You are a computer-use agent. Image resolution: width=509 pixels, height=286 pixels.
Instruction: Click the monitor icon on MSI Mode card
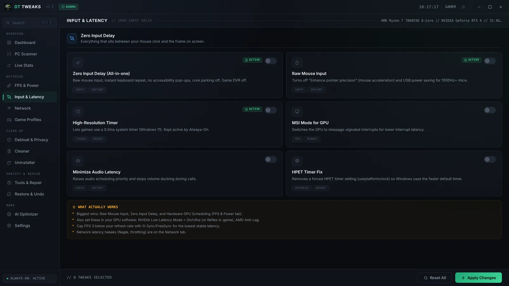[x=297, y=112]
